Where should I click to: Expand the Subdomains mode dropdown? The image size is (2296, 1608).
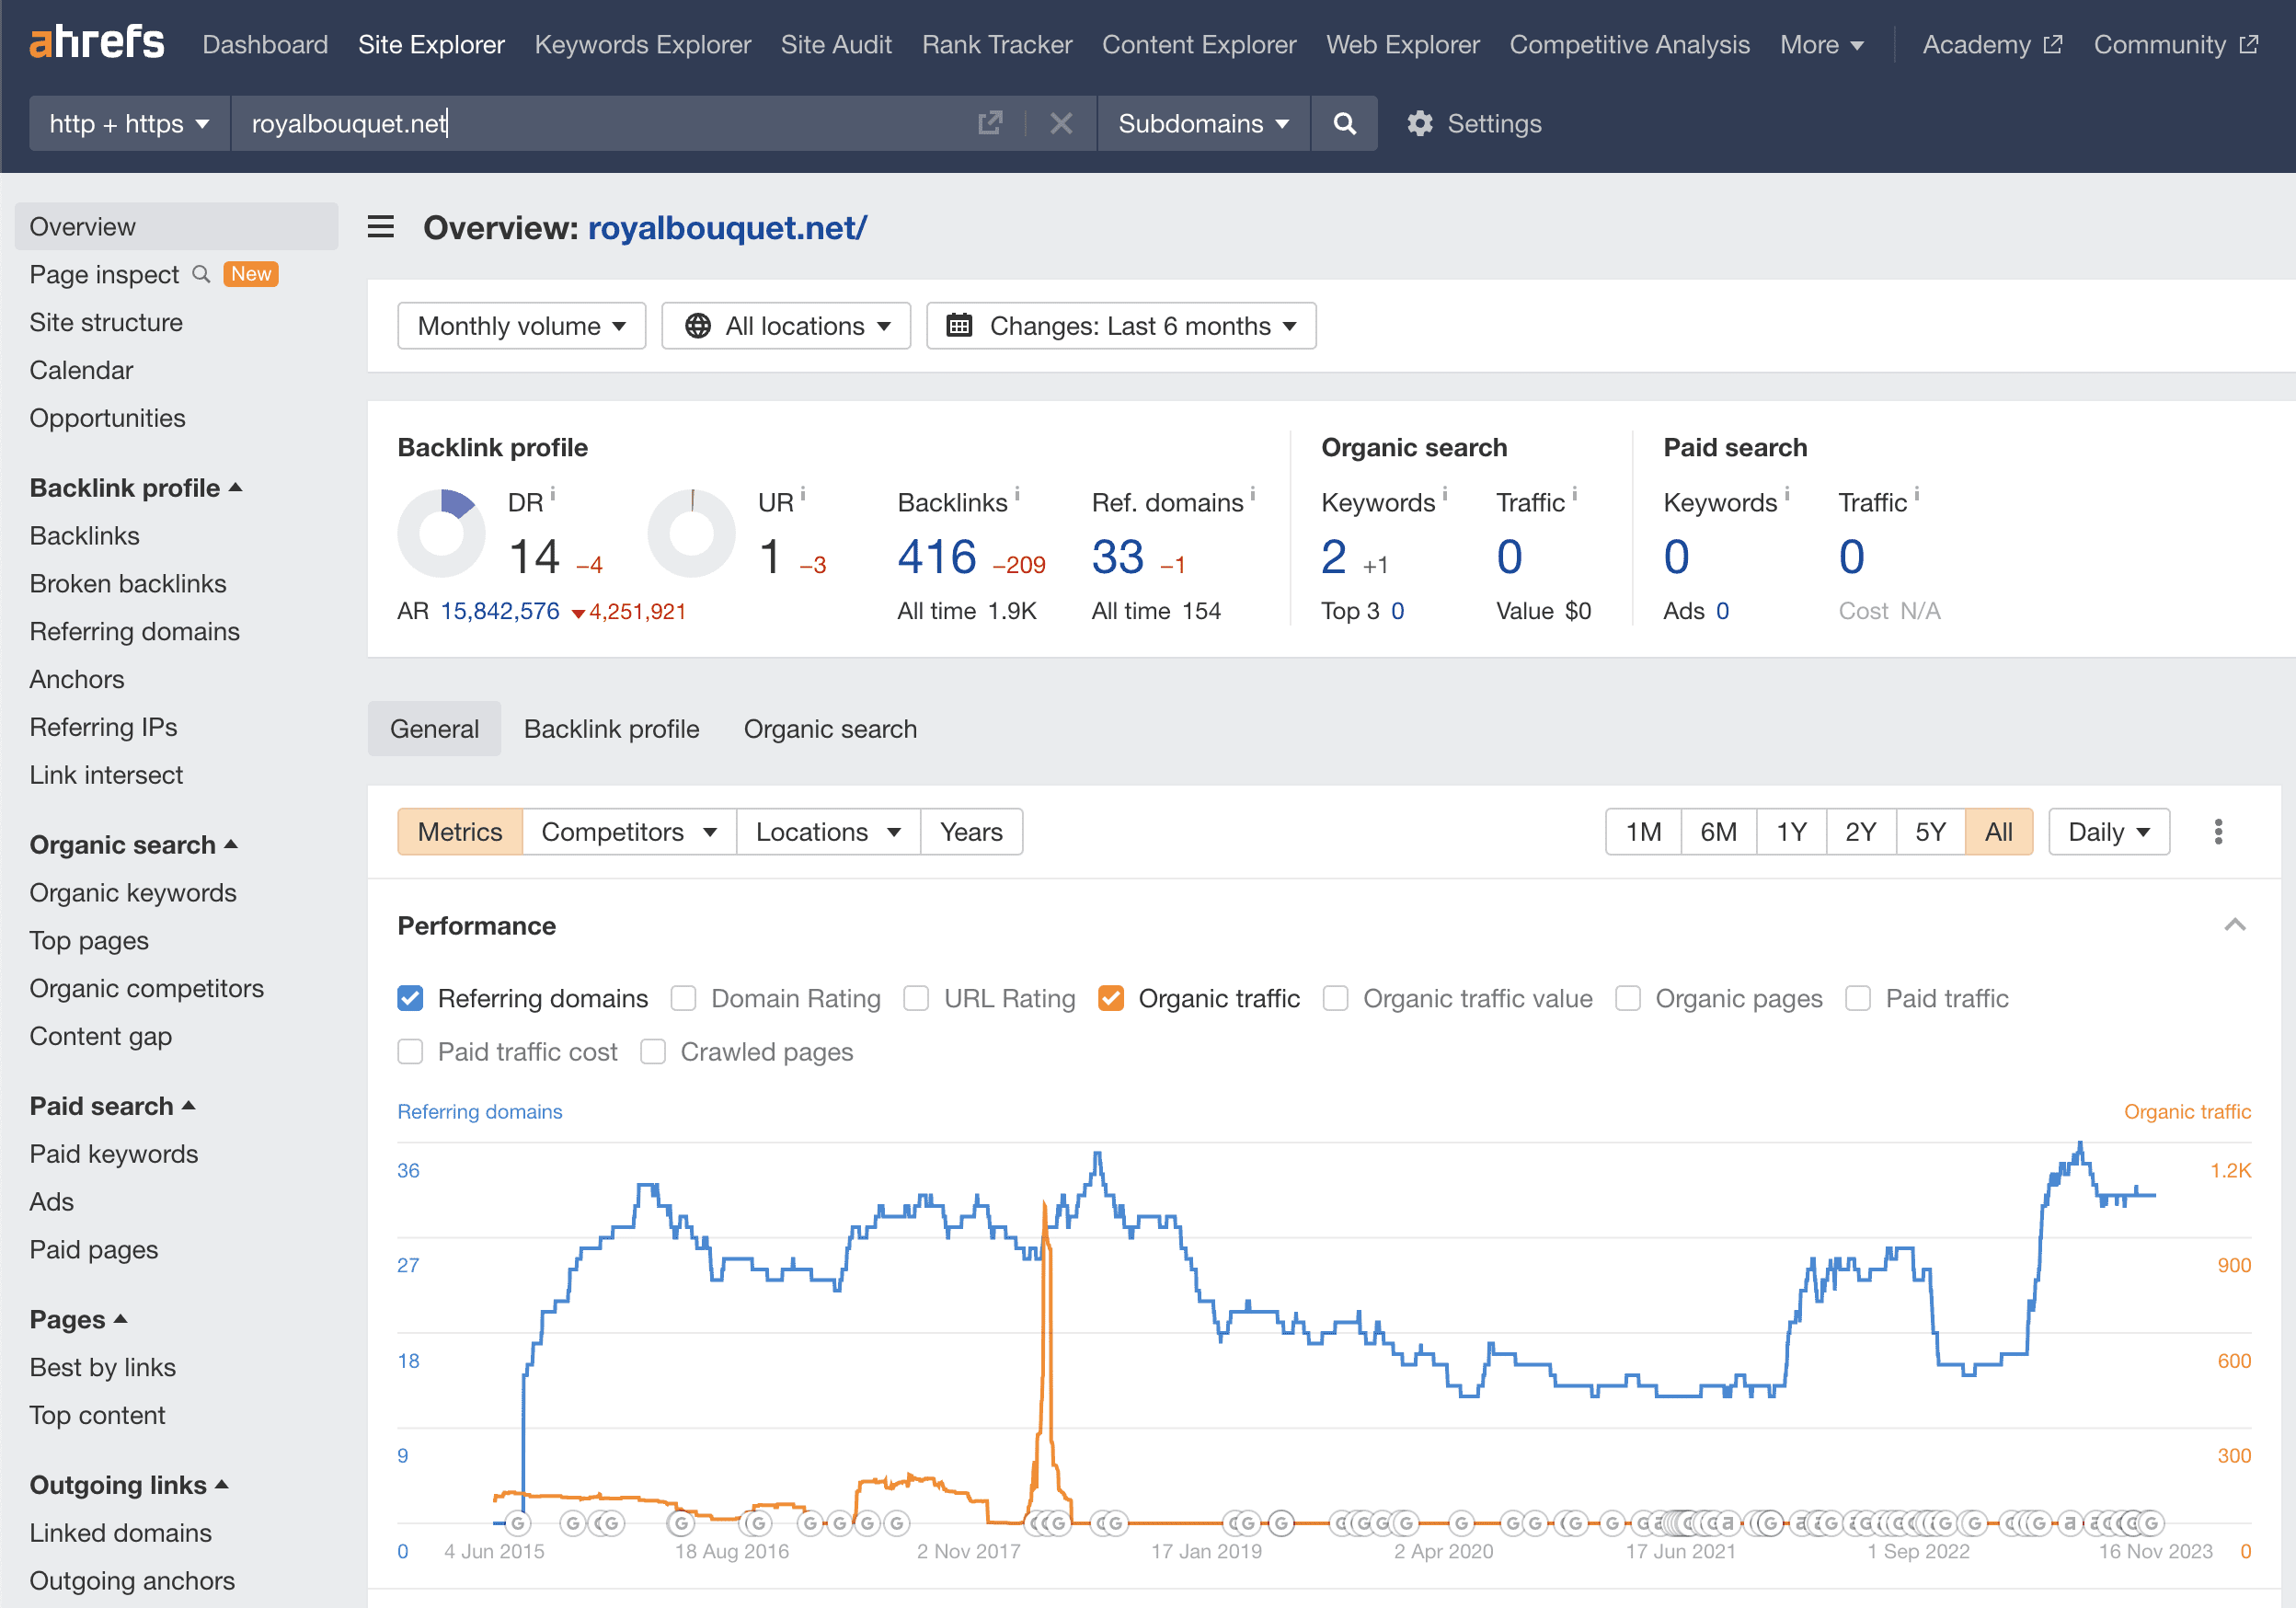[1203, 124]
